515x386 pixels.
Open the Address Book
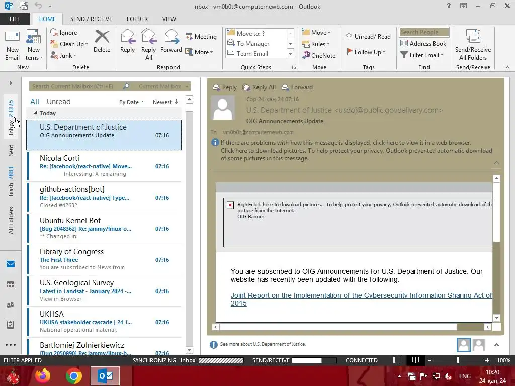pyautogui.click(x=423, y=43)
